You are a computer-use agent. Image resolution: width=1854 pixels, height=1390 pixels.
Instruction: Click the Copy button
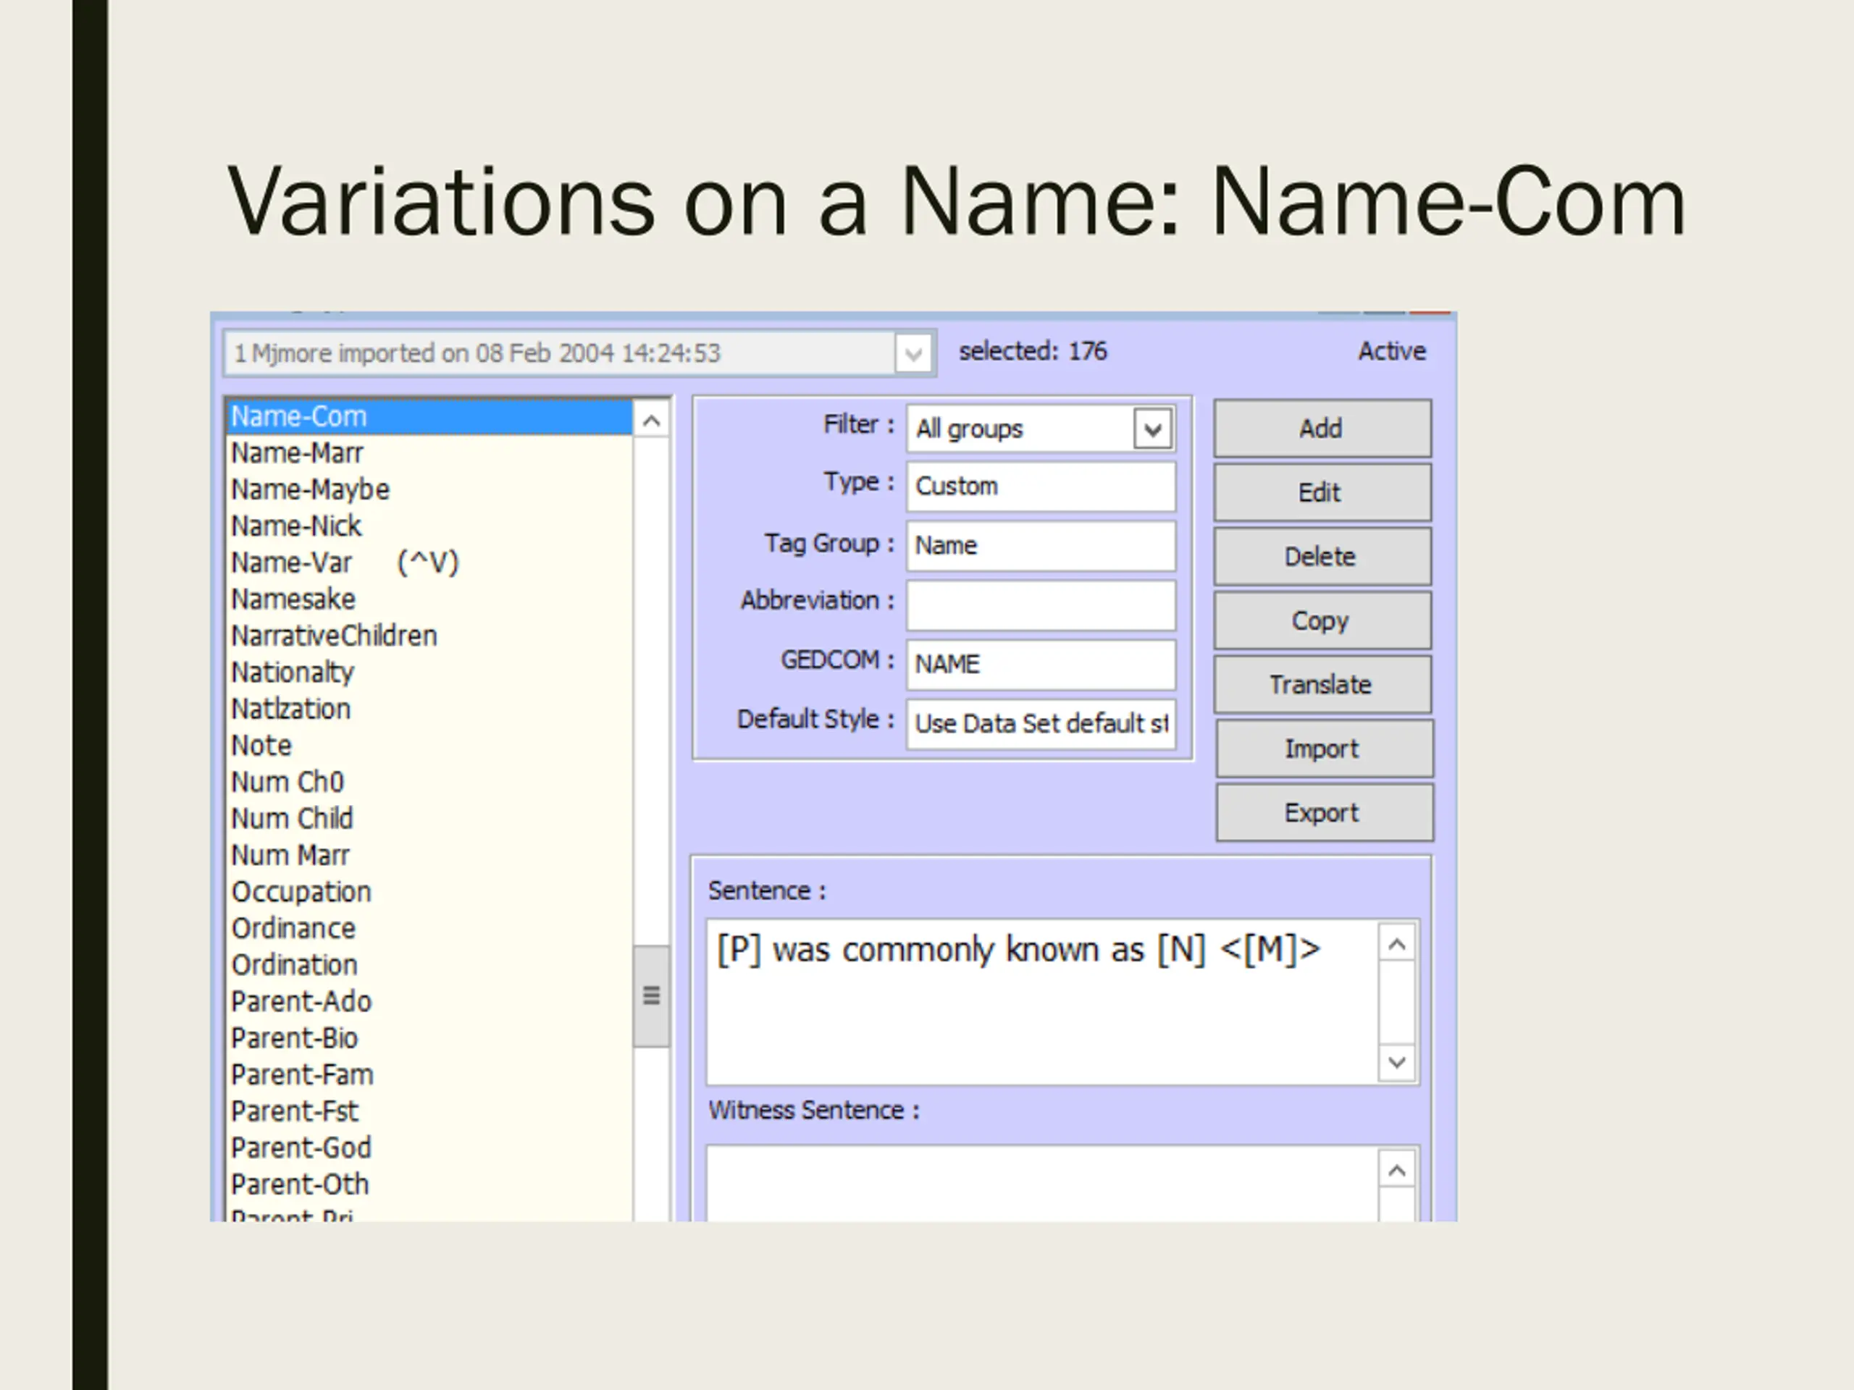(1322, 621)
